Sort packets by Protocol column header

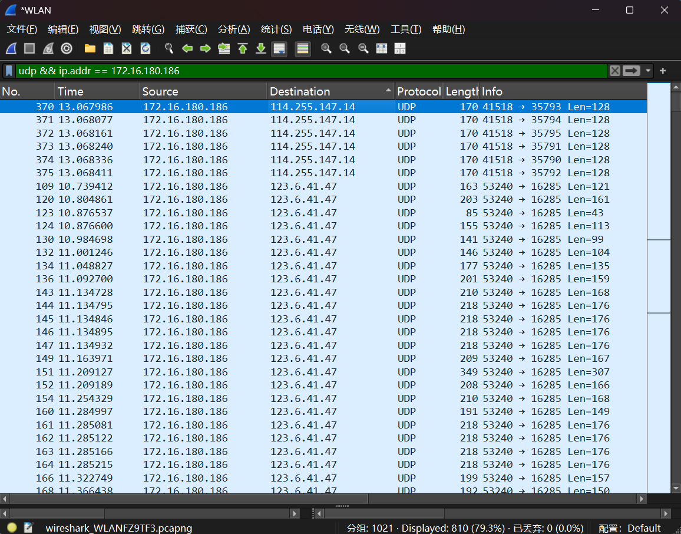[419, 92]
